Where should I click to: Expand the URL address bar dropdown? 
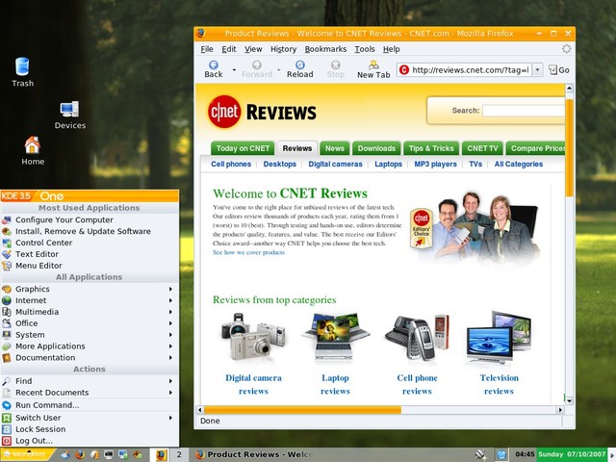537,70
